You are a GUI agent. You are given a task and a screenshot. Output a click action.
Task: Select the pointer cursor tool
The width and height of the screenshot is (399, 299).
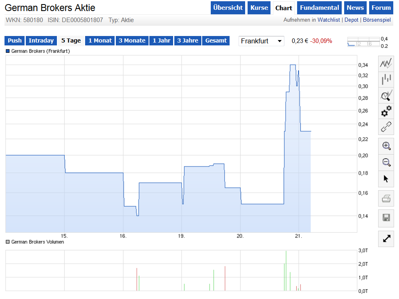point(386,179)
